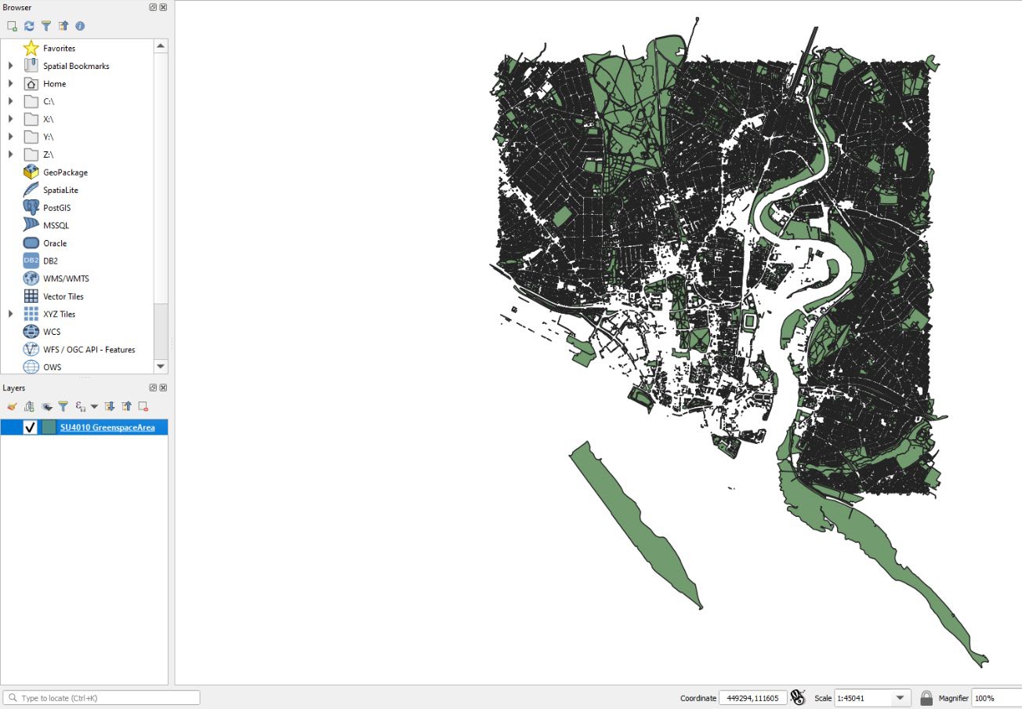Open the Layer Styling panel

[x=11, y=406]
